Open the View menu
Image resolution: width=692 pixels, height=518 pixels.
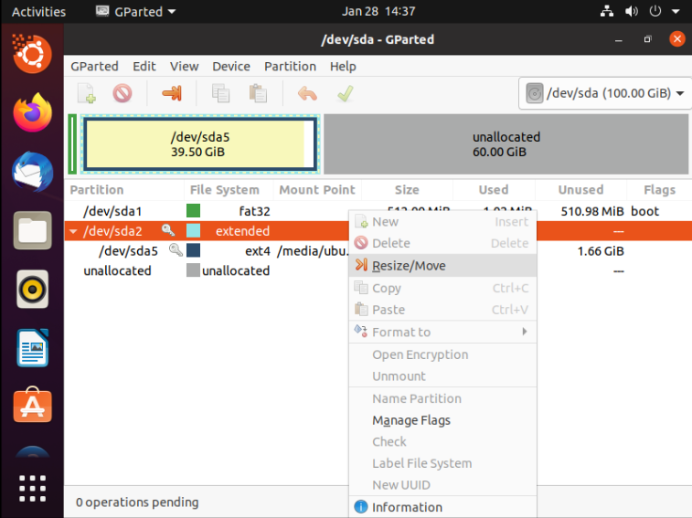point(184,66)
